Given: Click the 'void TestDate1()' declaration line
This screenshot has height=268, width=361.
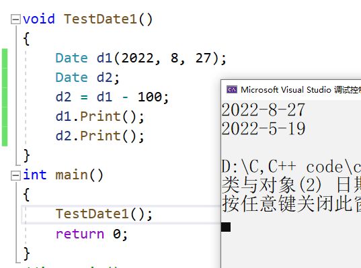Looking at the screenshot, I should tap(87, 19).
